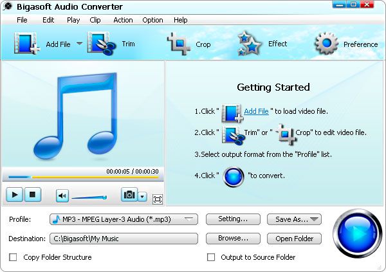Stop the audio playback
The width and height of the screenshot is (386, 272).
[32, 195]
